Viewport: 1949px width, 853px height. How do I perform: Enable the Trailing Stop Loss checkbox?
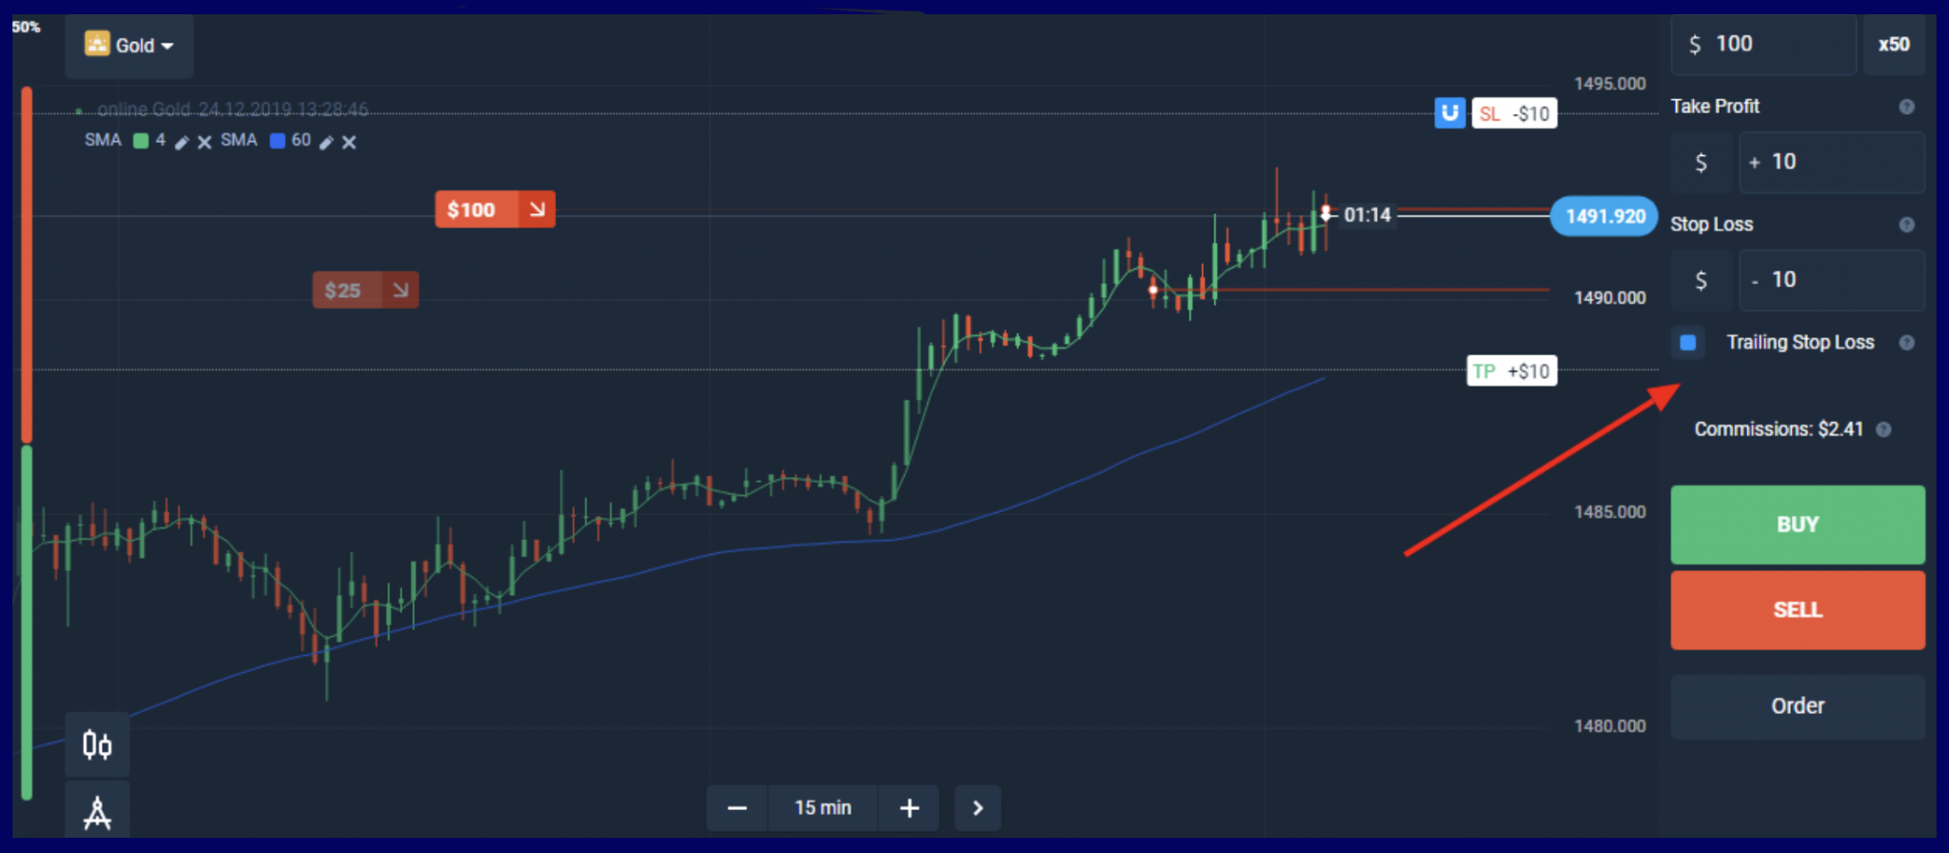coord(1688,343)
